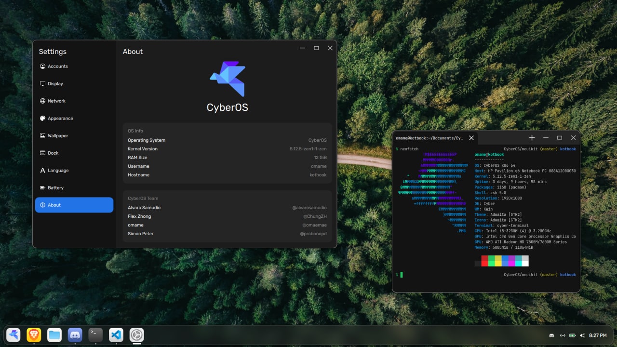Click the ASCII art logo in the terminal
The width and height of the screenshot is (617, 347).
click(x=433, y=193)
